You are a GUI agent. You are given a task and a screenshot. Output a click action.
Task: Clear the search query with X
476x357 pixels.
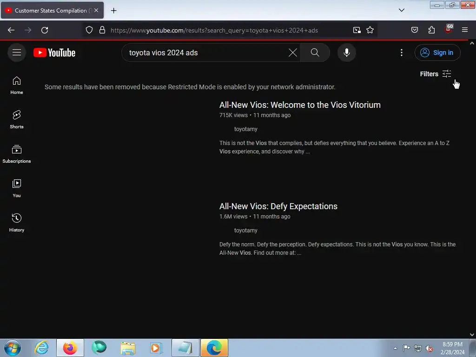[x=293, y=53]
